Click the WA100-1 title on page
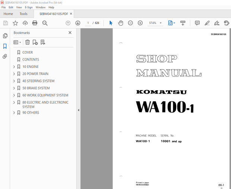Image resolution: width=231 pixels, height=189 pixels. coord(165,107)
